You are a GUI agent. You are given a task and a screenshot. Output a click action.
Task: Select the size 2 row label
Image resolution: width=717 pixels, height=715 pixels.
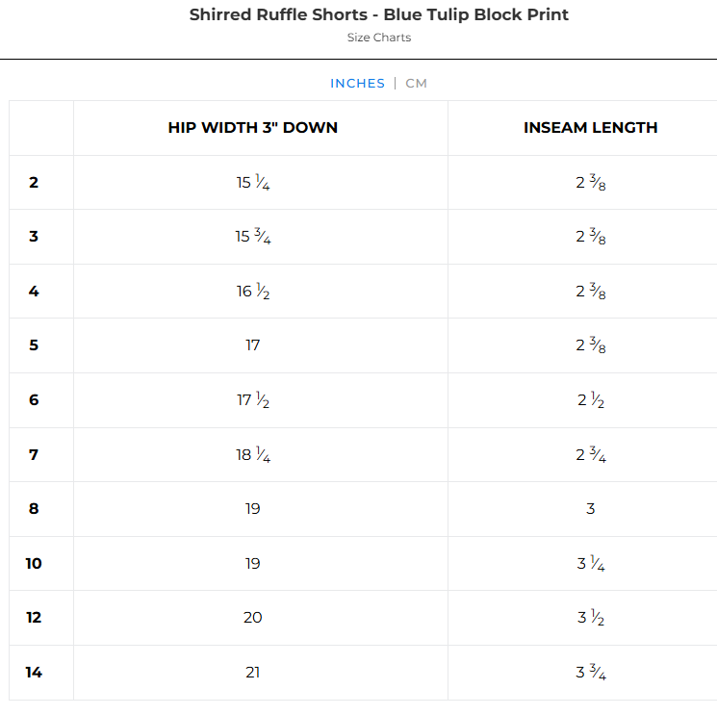click(34, 182)
